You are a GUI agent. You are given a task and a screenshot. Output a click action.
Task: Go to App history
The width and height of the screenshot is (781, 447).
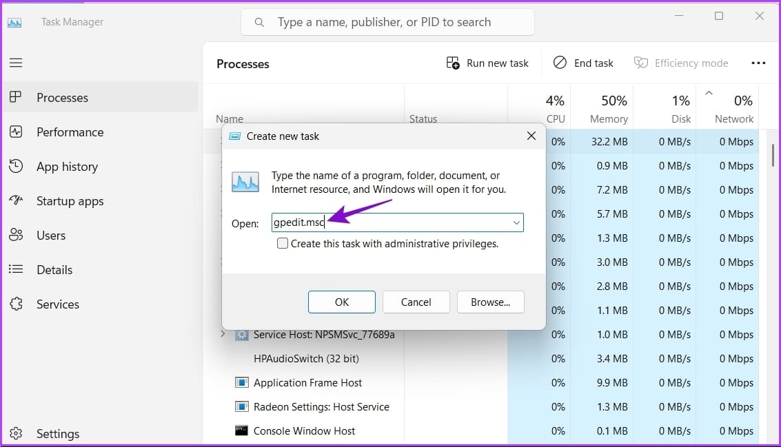click(x=101, y=166)
